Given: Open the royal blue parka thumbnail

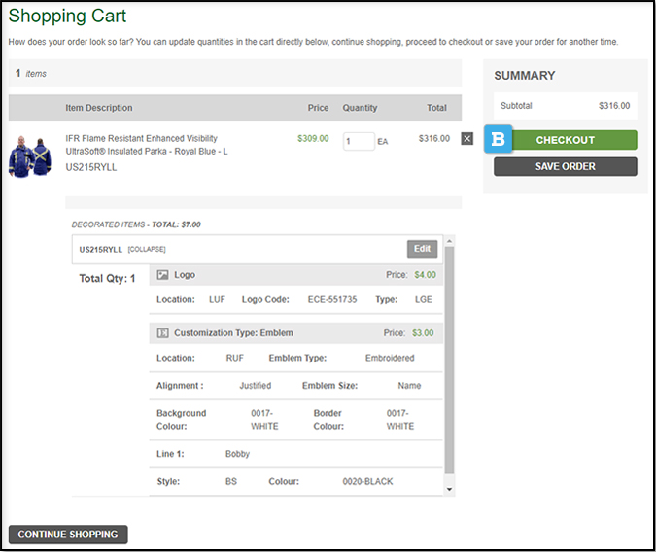Looking at the screenshot, I should coord(30,155).
